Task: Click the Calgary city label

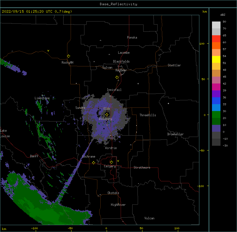Action: pyautogui.click(x=110, y=166)
